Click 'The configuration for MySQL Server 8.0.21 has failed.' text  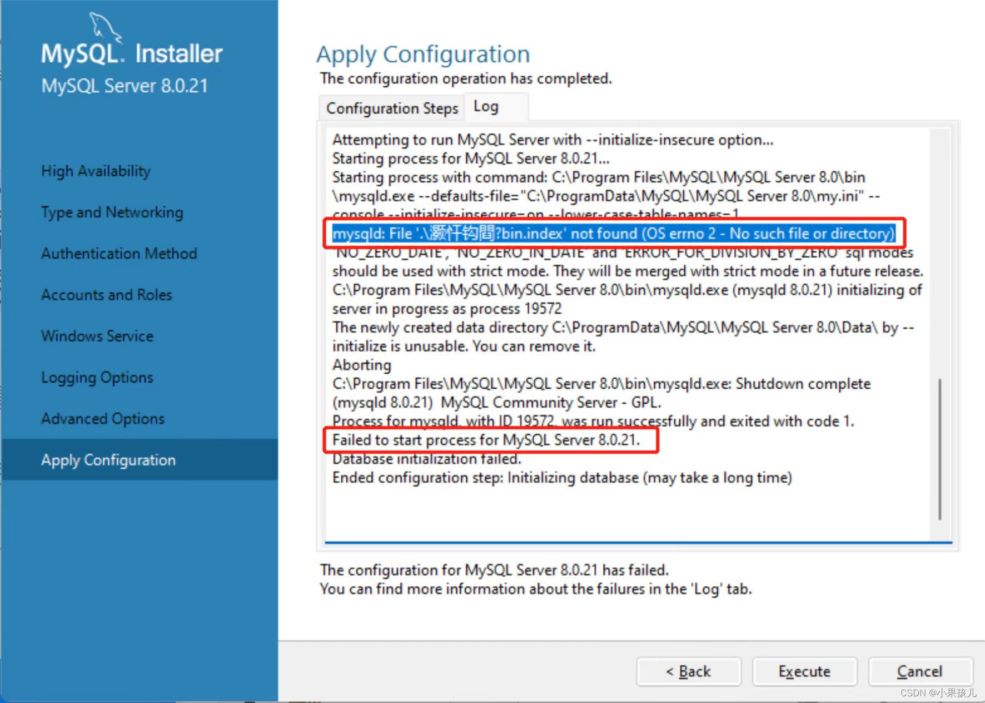pos(494,570)
